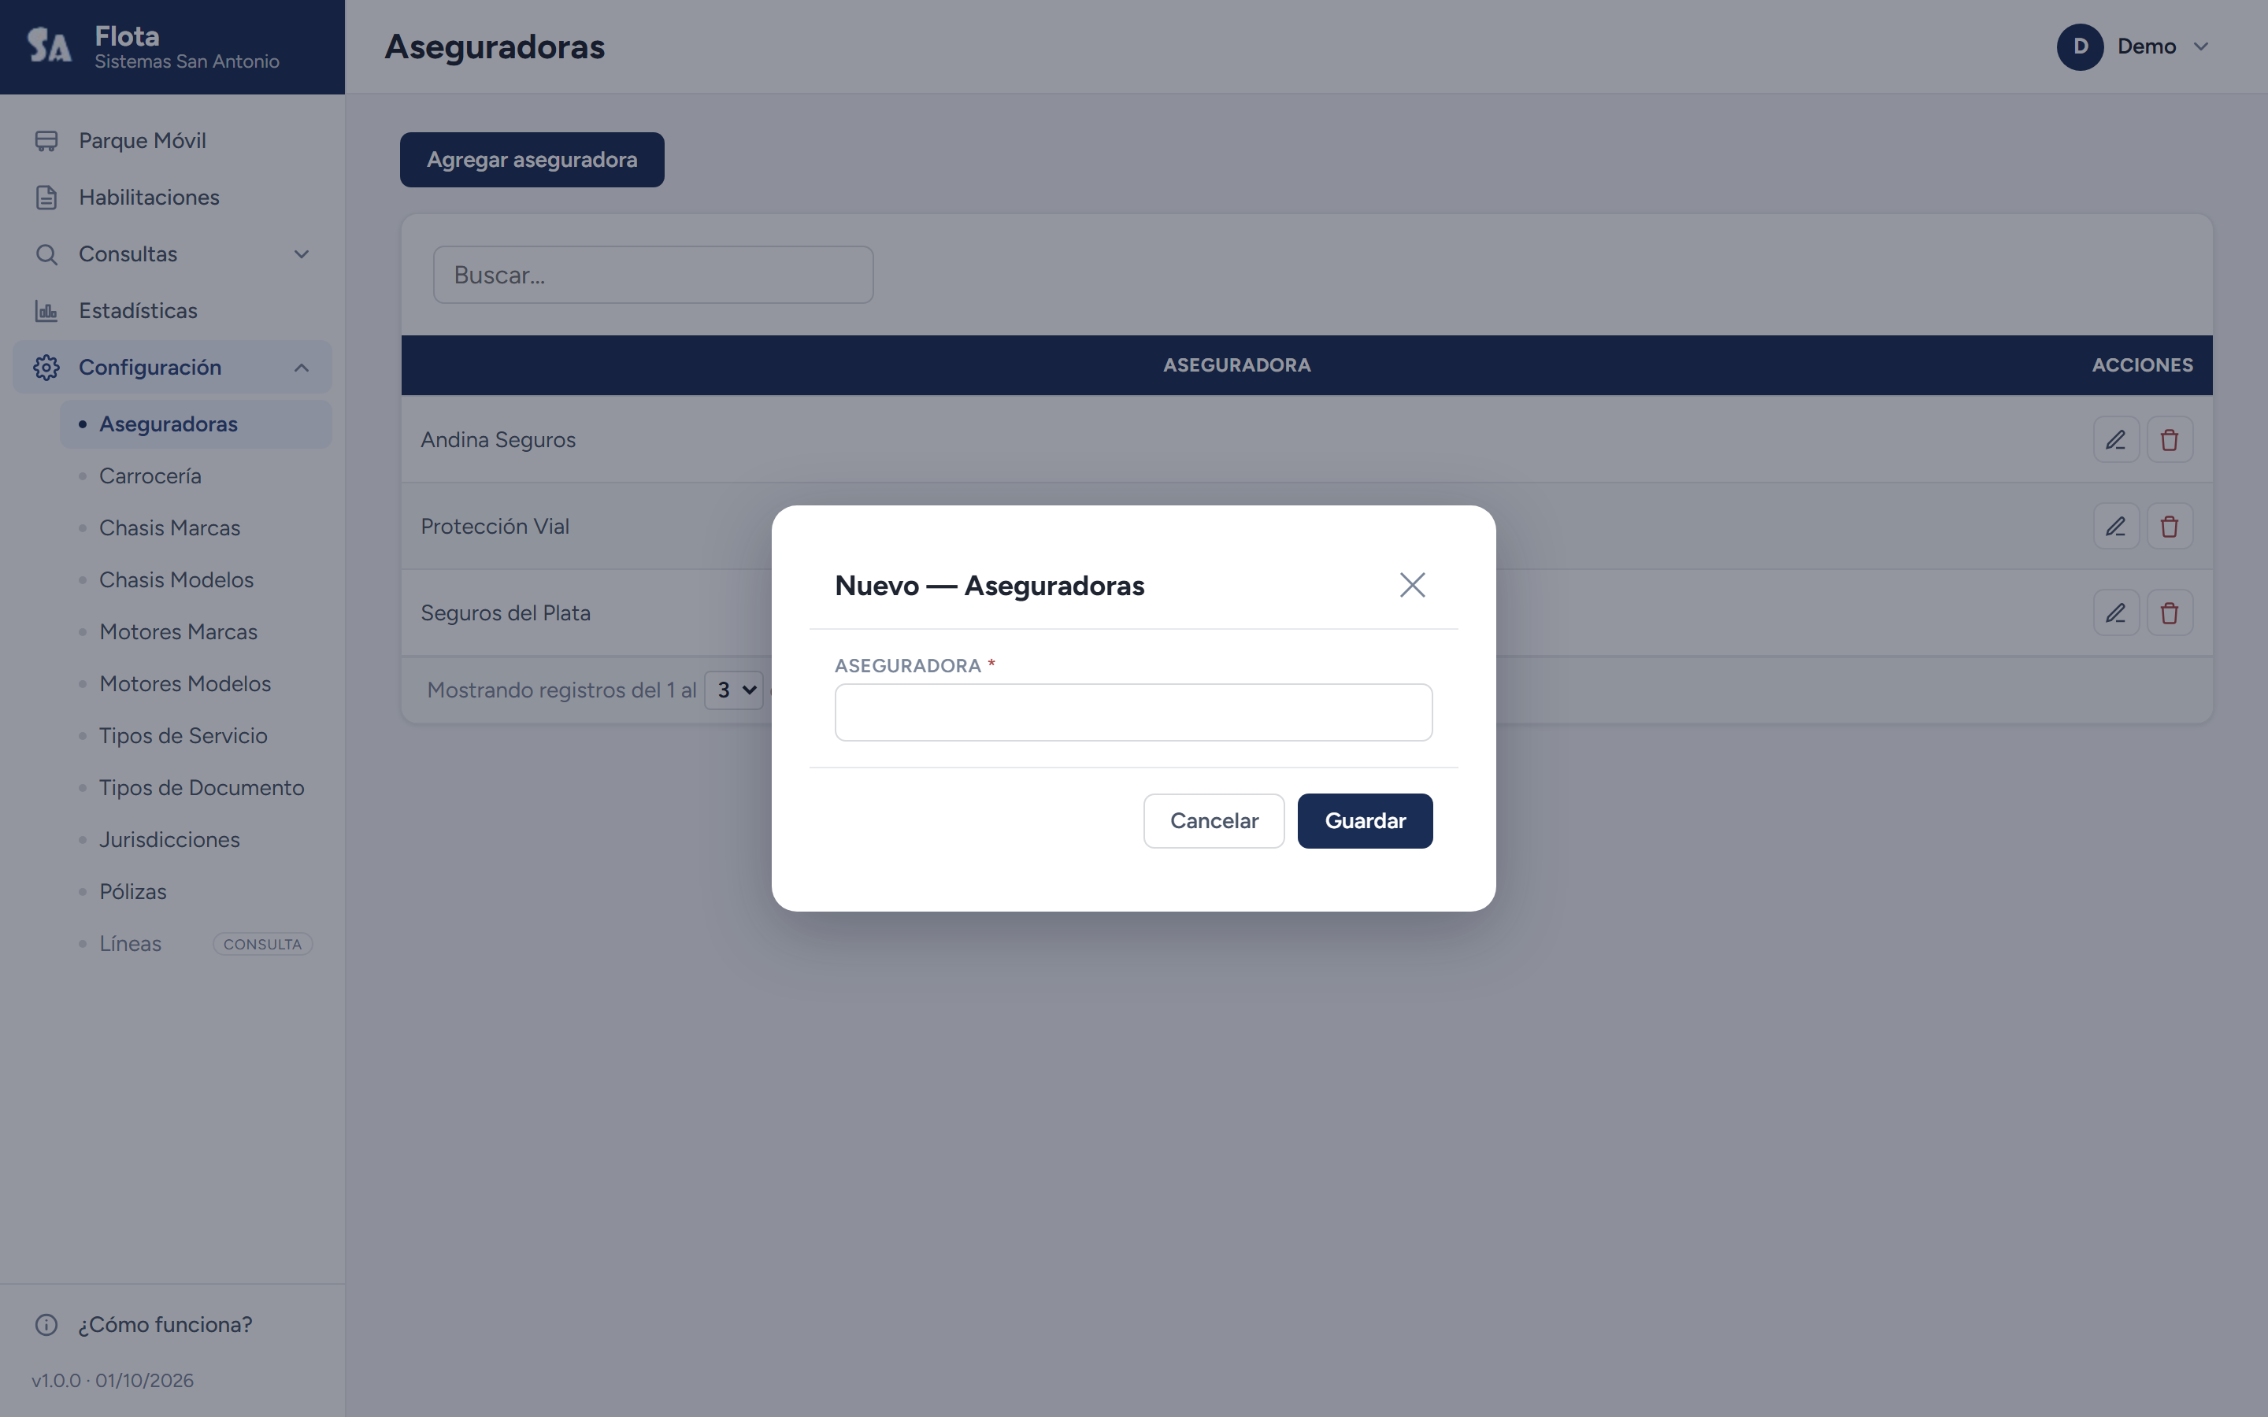Click the Consultas magnifier icon
The image size is (2268, 1417).
click(46, 254)
